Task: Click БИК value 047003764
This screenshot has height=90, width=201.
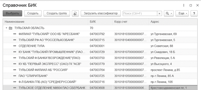Action: coord(97,70)
